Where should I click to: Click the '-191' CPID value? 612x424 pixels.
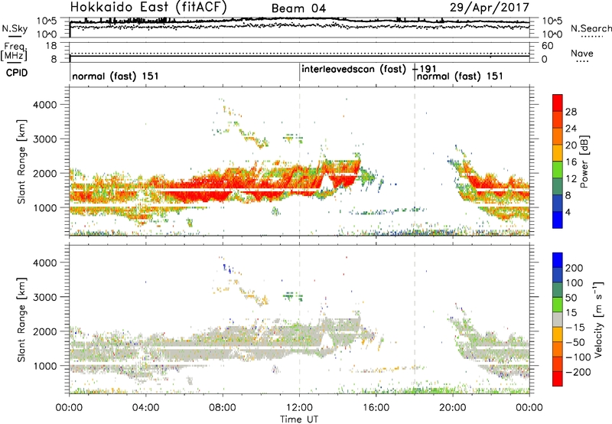click(x=424, y=69)
